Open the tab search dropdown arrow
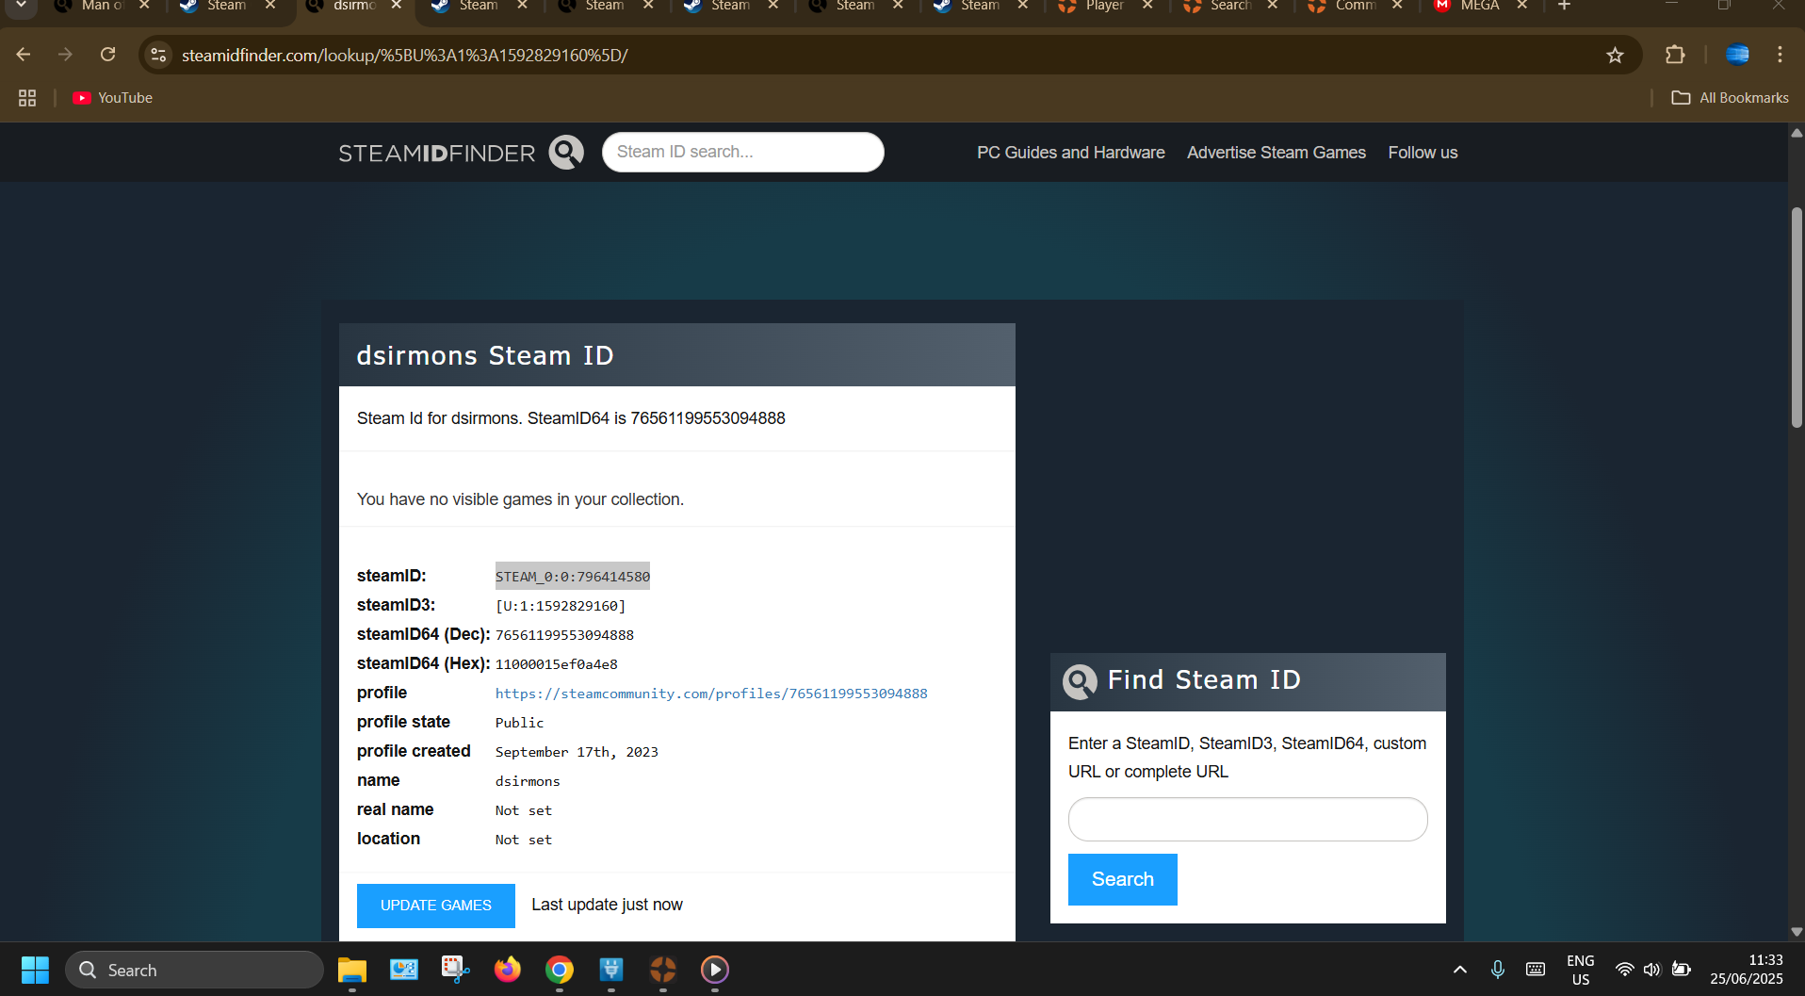 pyautogui.click(x=21, y=6)
